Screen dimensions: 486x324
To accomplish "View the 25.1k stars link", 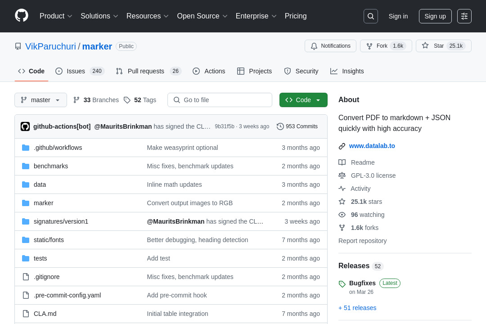I will pyautogui.click(x=366, y=202).
